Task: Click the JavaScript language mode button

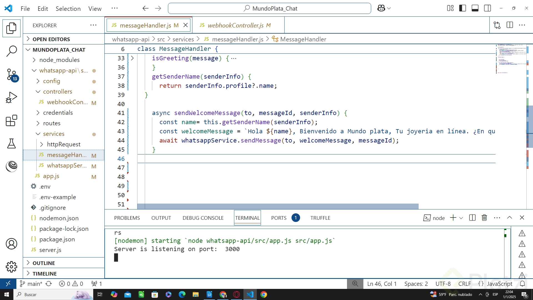Action: click(499, 284)
